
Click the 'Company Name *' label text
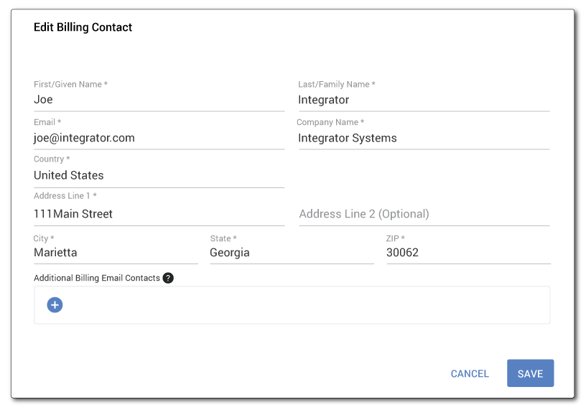click(330, 122)
